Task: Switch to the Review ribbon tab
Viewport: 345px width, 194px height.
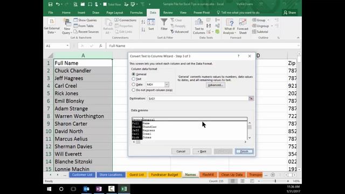Action: (168, 12)
